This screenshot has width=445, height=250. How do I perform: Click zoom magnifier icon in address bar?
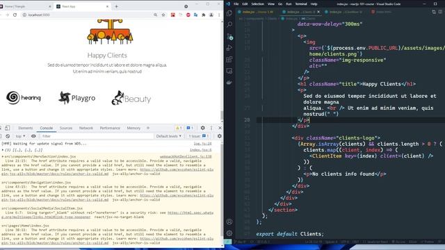click(x=156, y=15)
